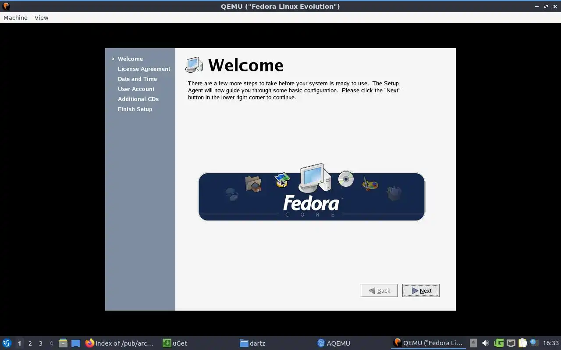Open the start menu launcher icon

7,343
